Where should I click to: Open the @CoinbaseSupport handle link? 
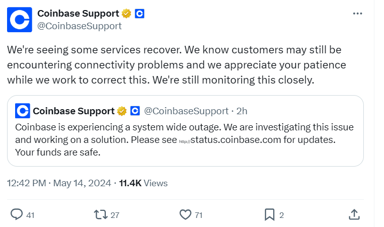pos(80,26)
